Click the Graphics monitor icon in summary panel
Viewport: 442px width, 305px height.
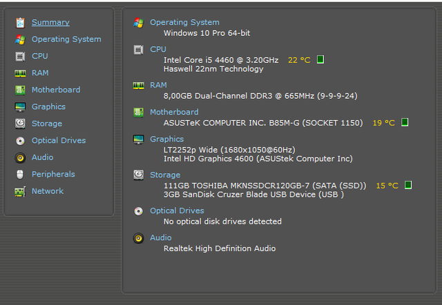[x=138, y=139]
